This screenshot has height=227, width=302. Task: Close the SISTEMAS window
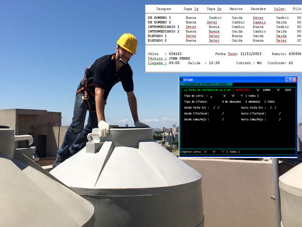[294, 79]
